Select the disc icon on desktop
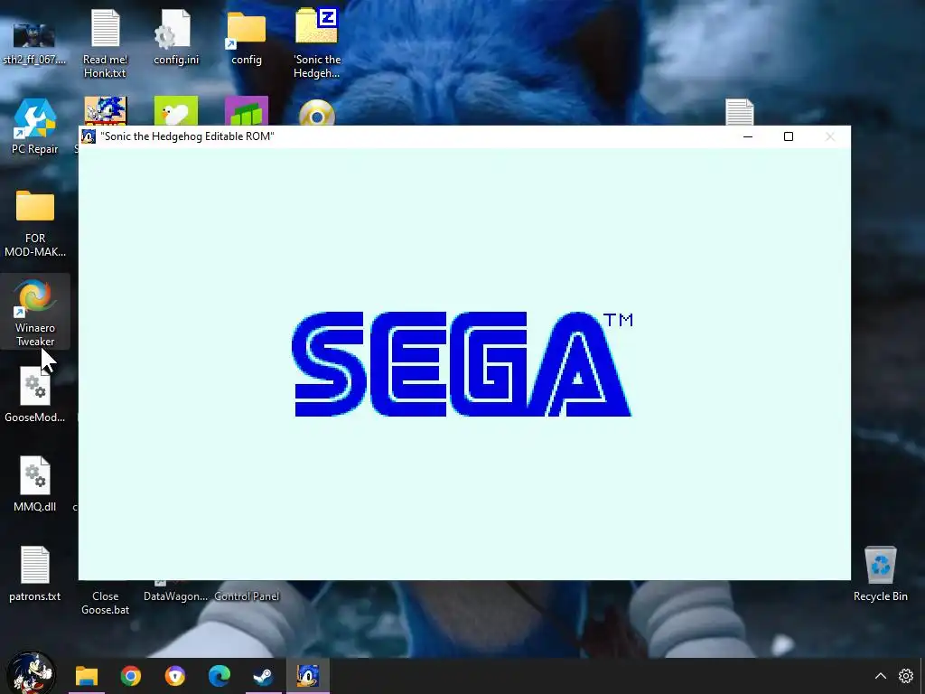 [x=317, y=113]
